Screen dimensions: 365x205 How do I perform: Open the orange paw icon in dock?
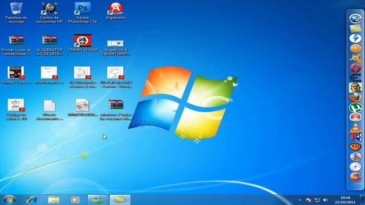pyautogui.click(x=355, y=147)
